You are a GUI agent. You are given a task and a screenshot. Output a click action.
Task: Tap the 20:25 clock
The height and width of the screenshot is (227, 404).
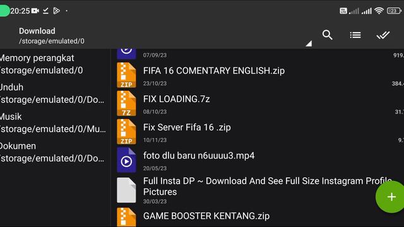tap(20, 11)
